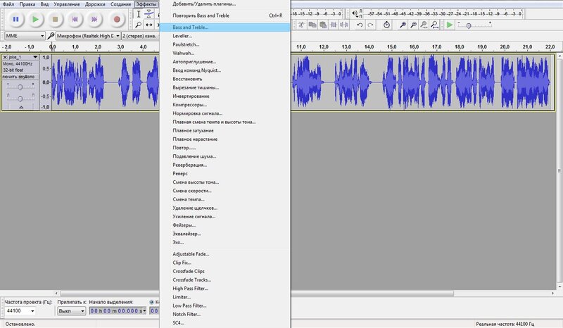Image resolution: width=563 pixels, height=328 pixels.
Task: Skip to start of track
Action: coord(76,20)
